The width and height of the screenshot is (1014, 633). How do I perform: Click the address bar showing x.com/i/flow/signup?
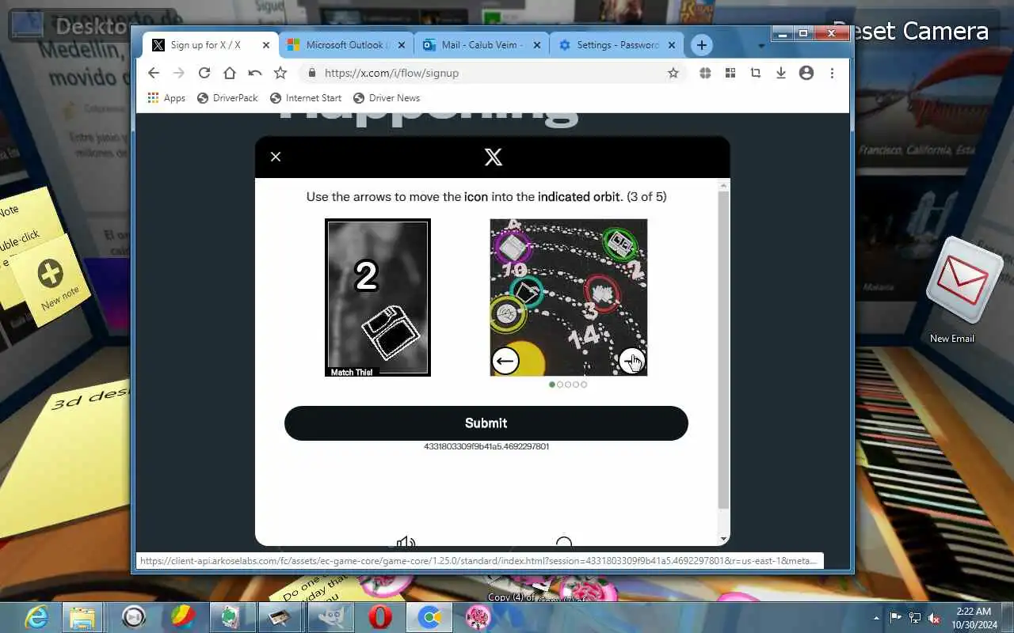click(483, 73)
